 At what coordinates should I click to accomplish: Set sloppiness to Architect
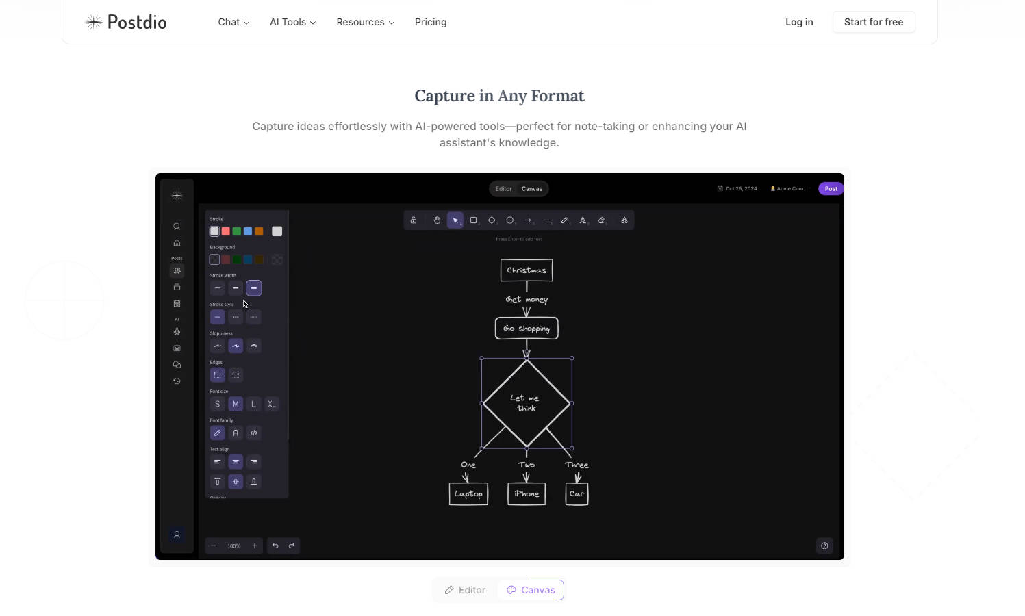click(x=217, y=346)
